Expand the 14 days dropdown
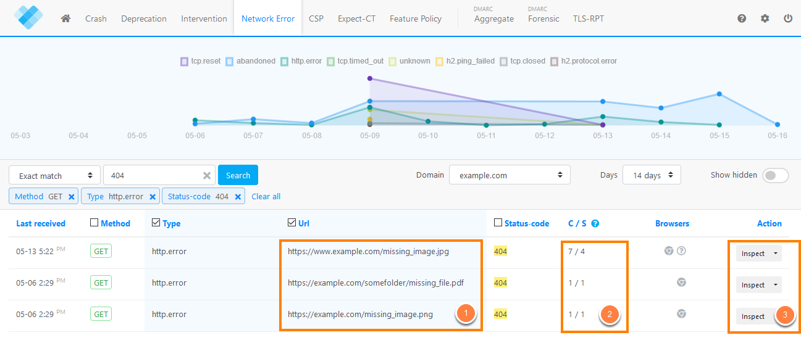 [652, 175]
